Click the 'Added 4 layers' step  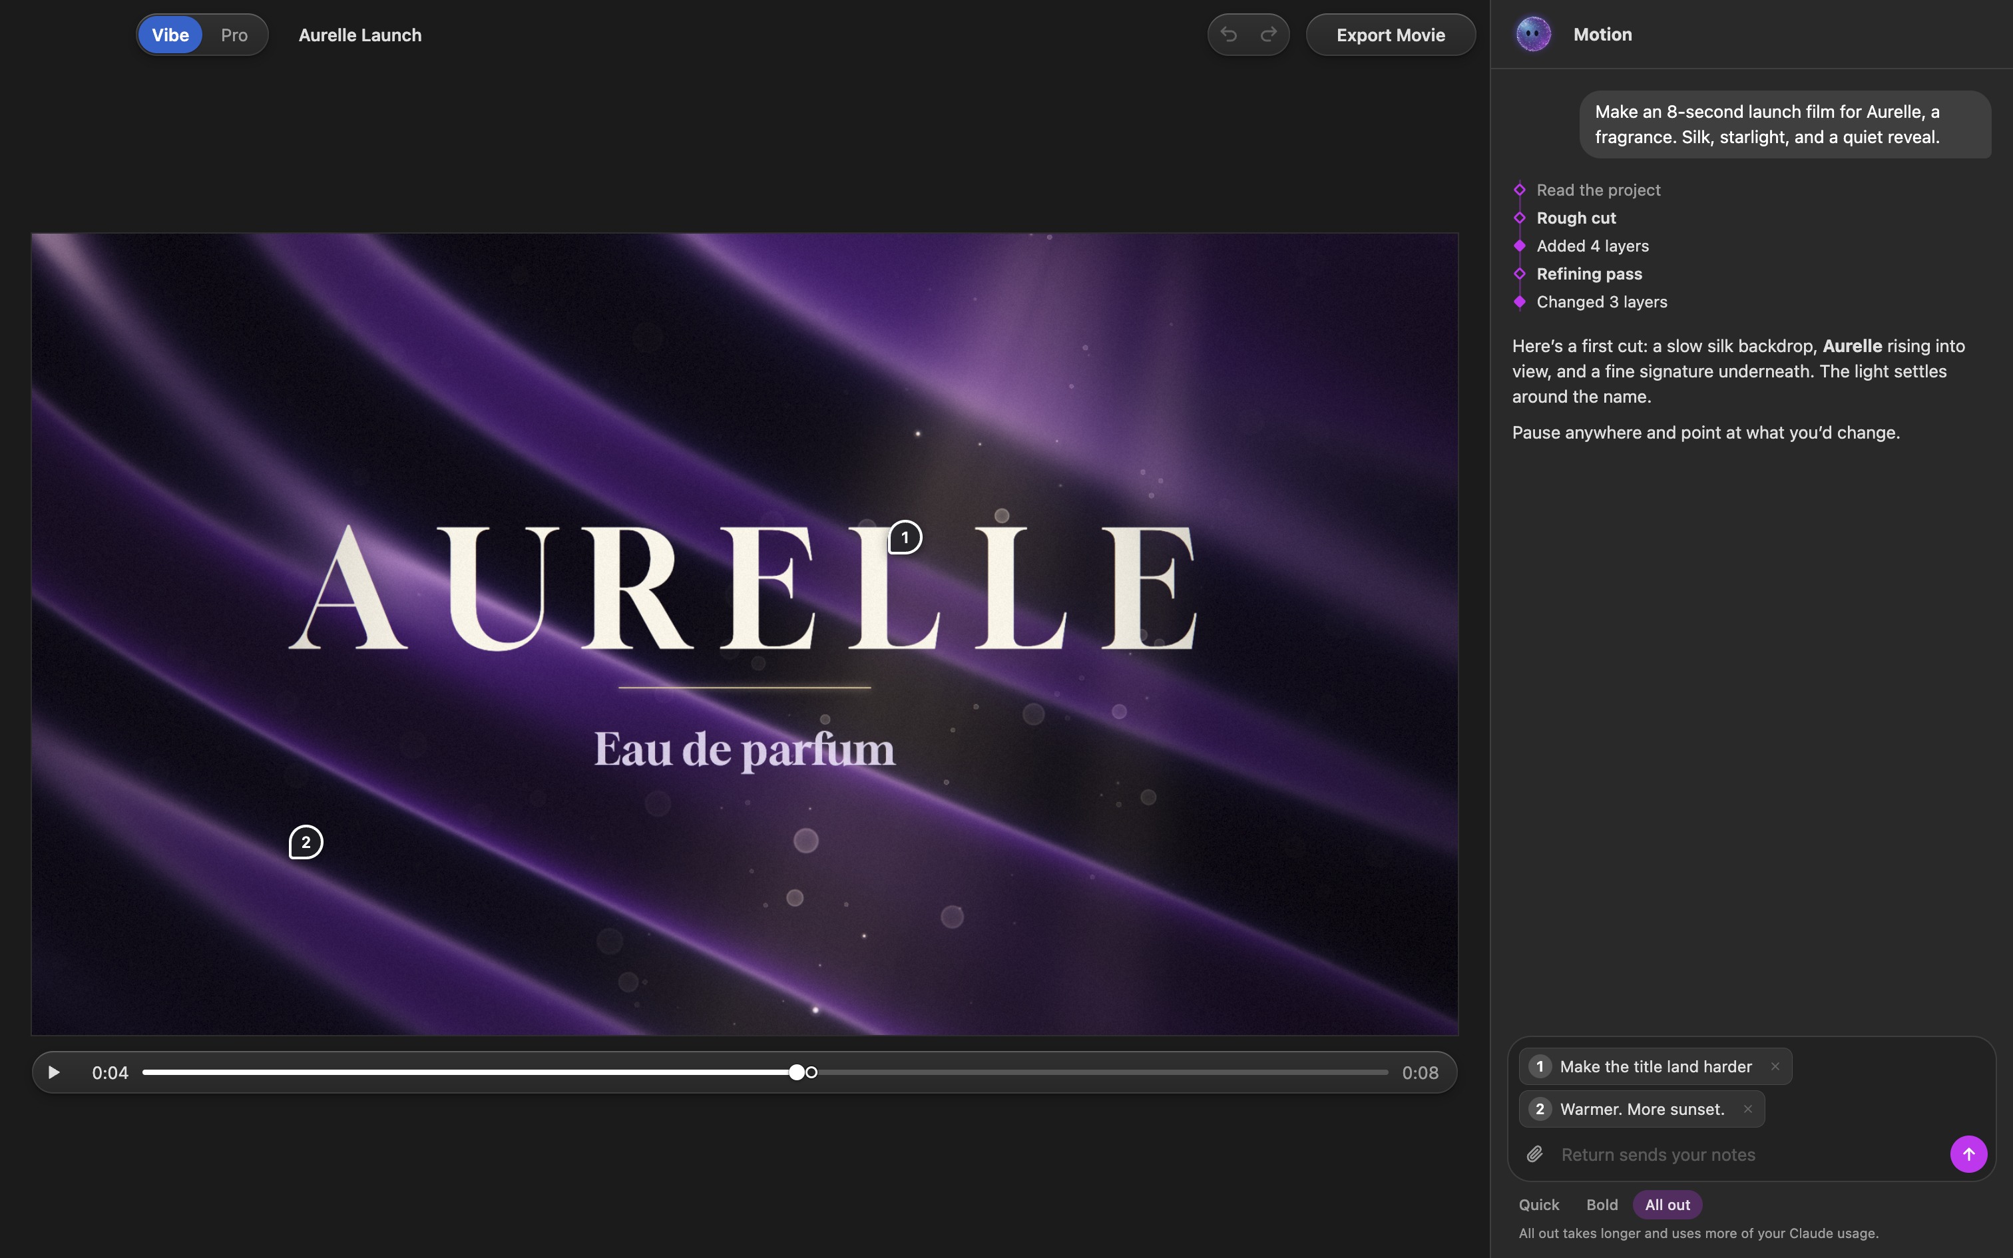(x=1592, y=246)
